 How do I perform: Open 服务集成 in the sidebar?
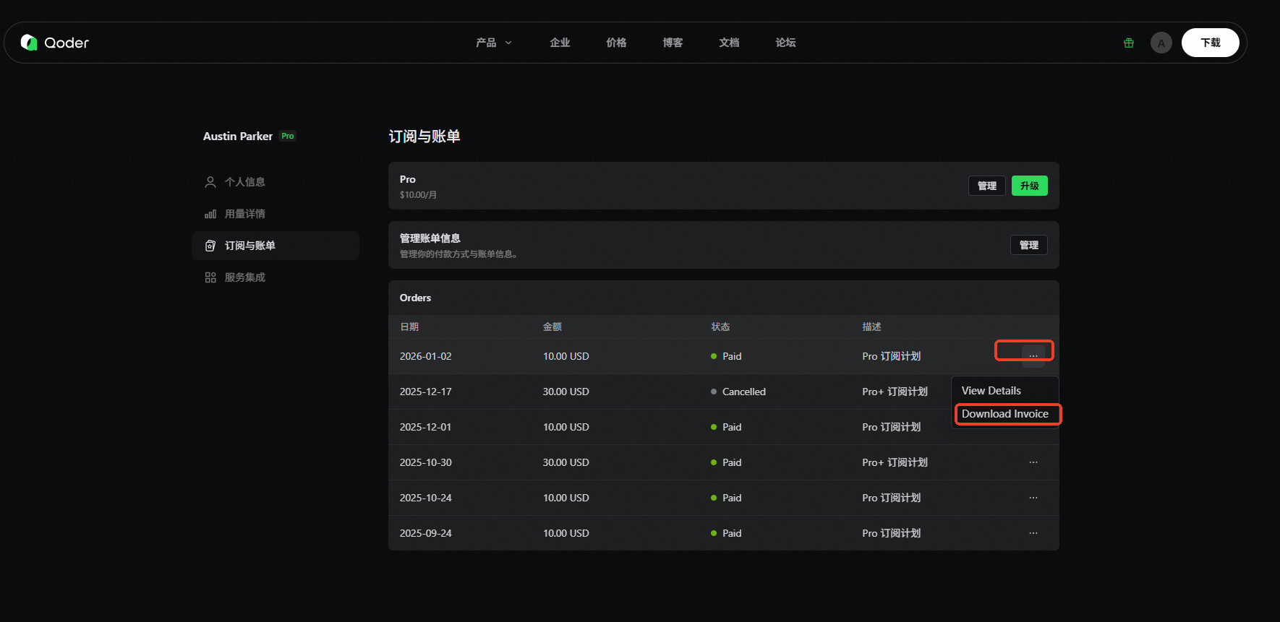pyautogui.click(x=276, y=277)
